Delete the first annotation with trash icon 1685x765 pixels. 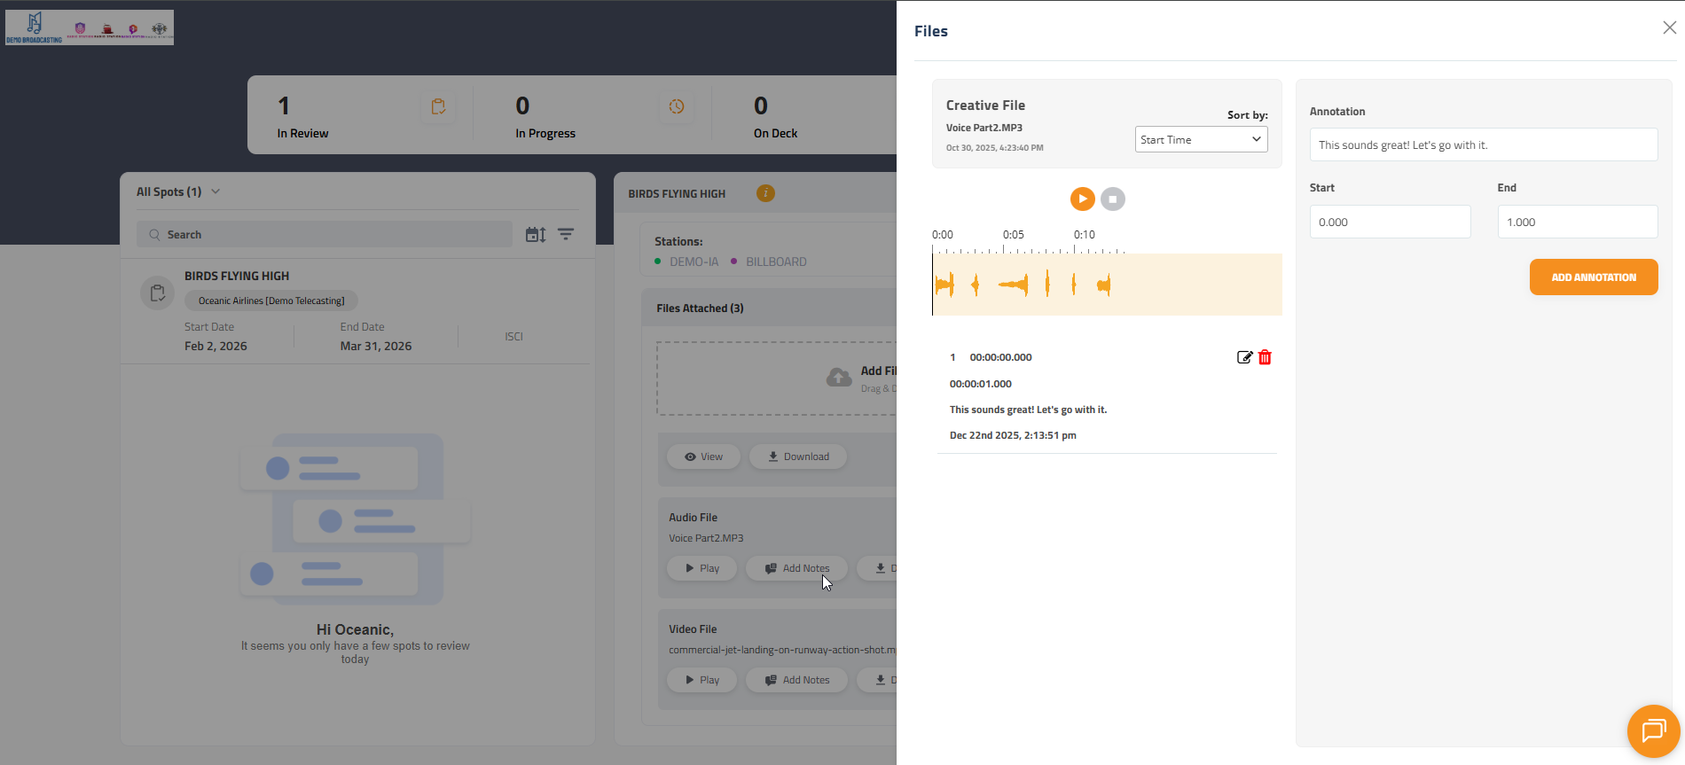pos(1265,357)
